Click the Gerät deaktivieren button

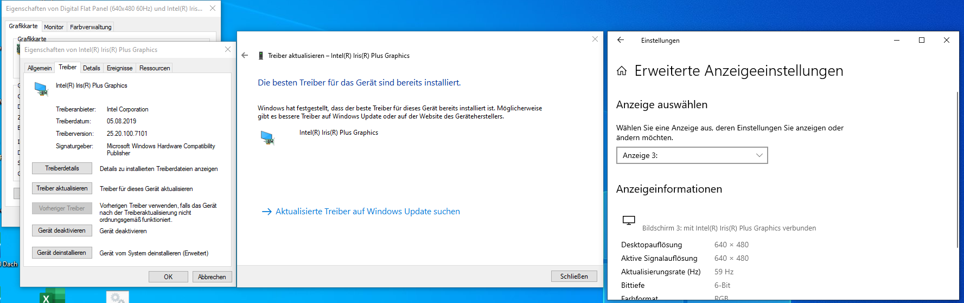[x=62, y=230]
